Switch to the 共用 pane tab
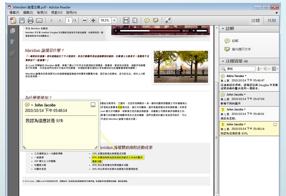 tap(272, 20)
